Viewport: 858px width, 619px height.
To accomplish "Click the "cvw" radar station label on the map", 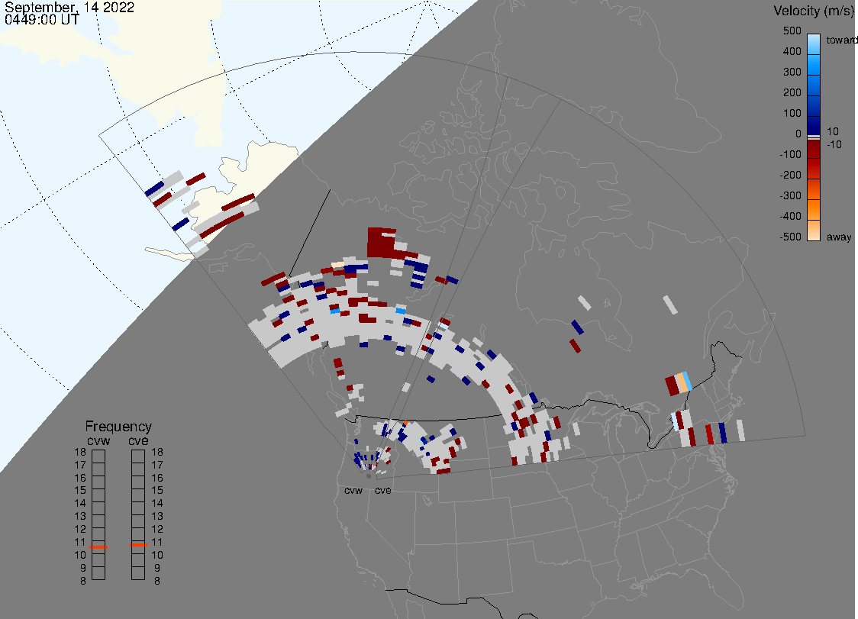I will pyautogui.click(x=353, y=490).
